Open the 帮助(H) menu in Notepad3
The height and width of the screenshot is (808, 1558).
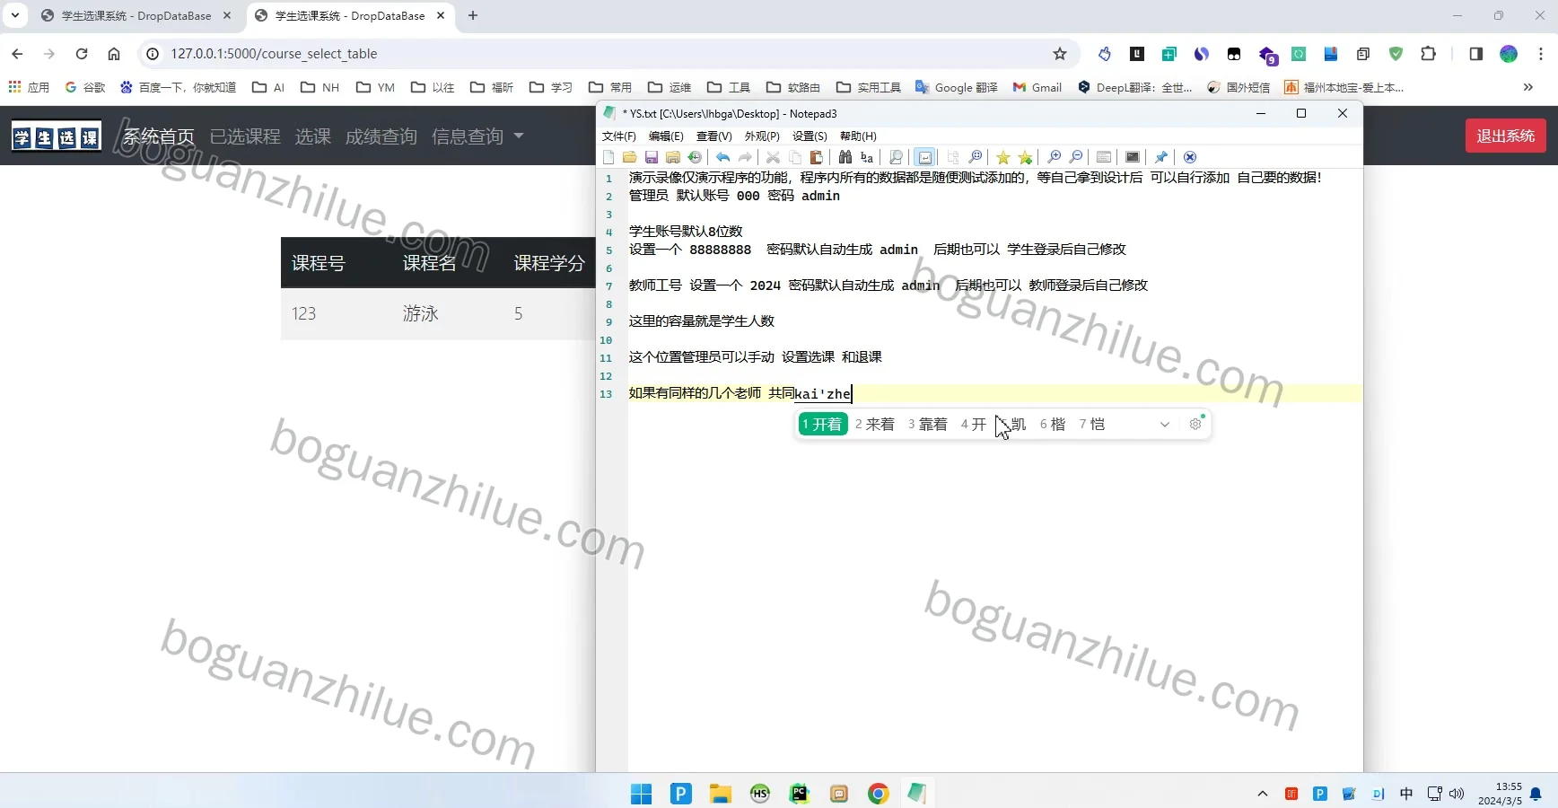(x=858, y=136)
